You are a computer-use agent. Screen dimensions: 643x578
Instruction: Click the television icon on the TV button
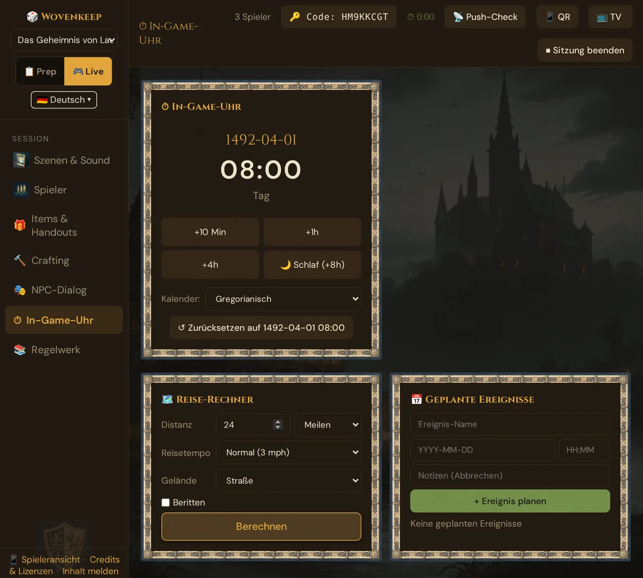point(602,17)
